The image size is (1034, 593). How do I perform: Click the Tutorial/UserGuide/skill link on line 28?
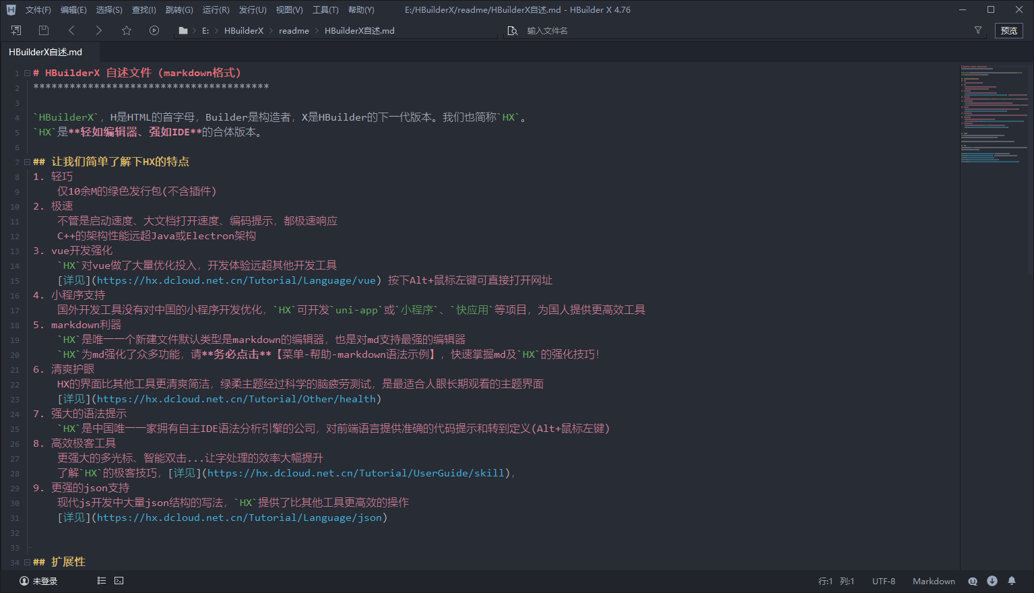click(x=356, y=473)
